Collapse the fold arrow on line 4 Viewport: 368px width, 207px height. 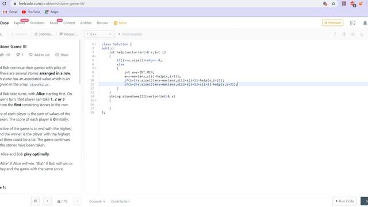pyautogui.click(x=96, y=56)
